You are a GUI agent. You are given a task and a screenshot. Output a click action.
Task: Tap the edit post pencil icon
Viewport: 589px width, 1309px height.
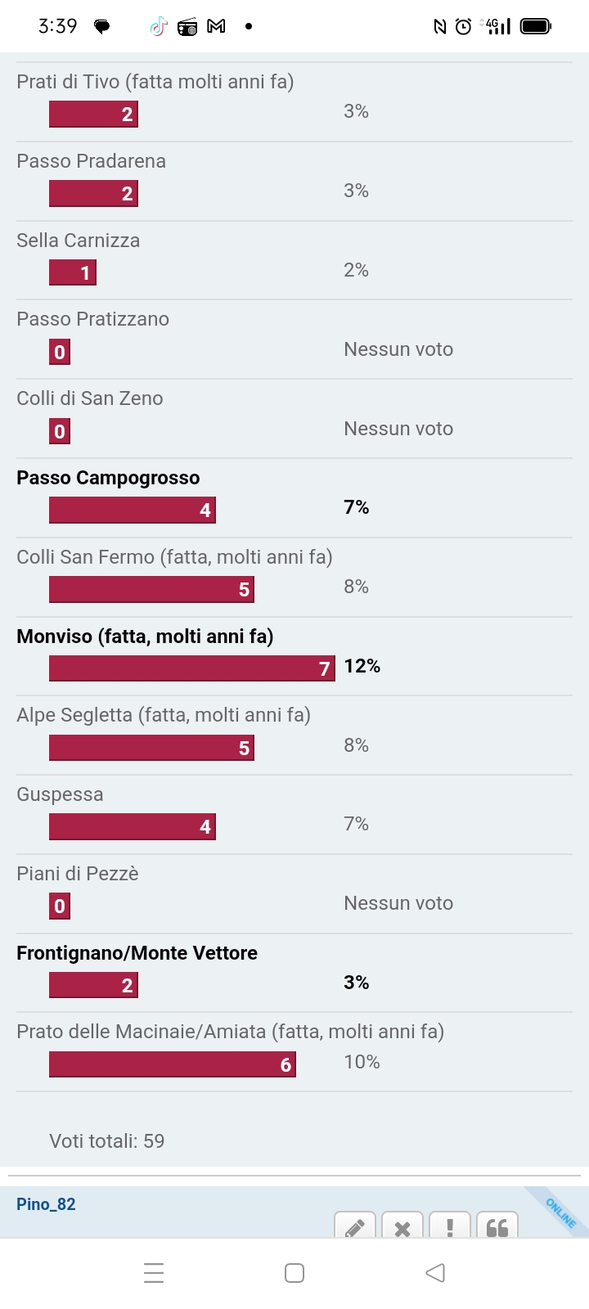(355, 1226)
